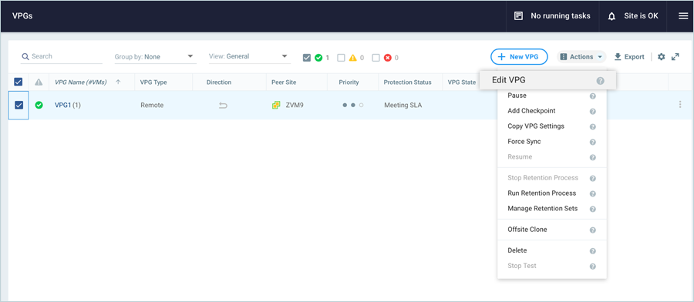Viewport: 694px width, 302px height.
Task: Click the Edit VPG help icon
Action: [x=600, y=80]
